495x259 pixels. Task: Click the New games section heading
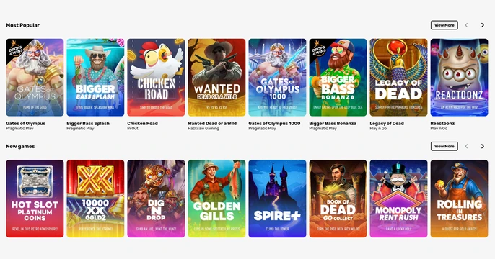(x=20, y=146)
